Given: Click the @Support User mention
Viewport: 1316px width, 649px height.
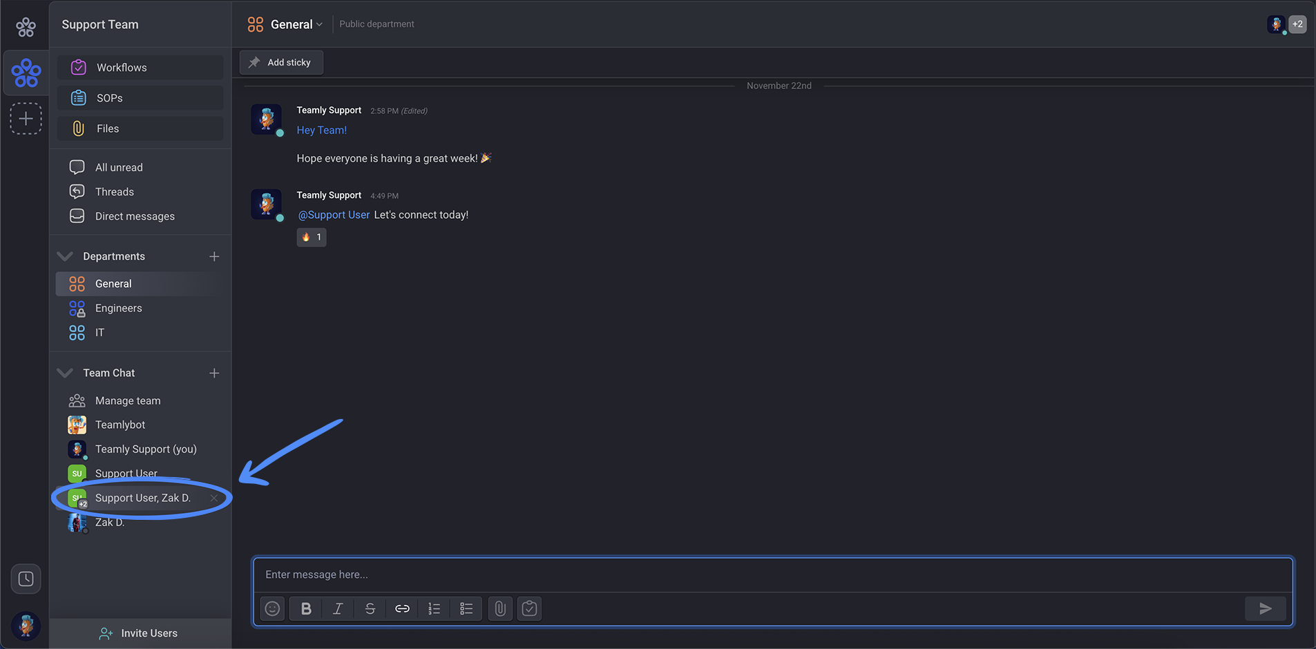Looking at the screenshot, I should (x=334, y=215).
